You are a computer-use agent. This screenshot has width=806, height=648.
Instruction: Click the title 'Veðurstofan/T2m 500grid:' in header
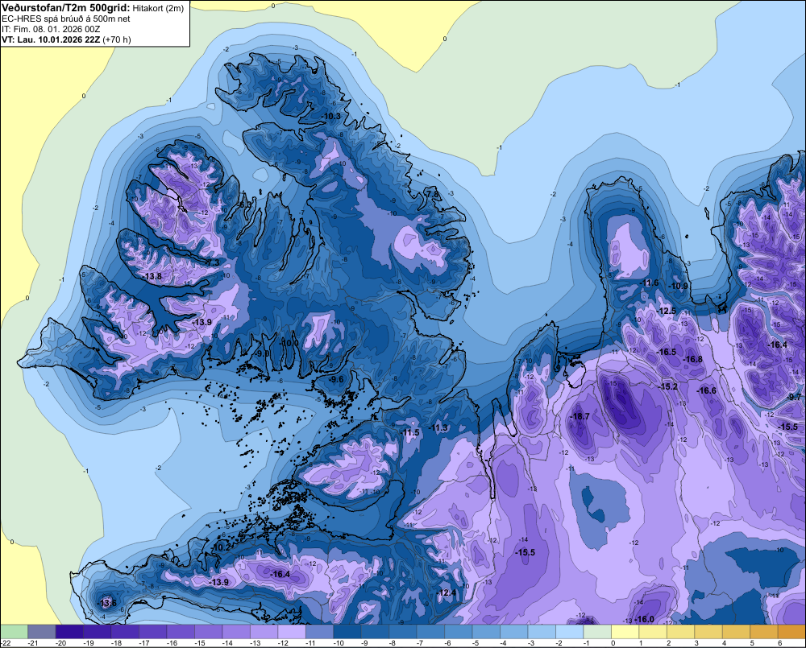pos(66,8)
